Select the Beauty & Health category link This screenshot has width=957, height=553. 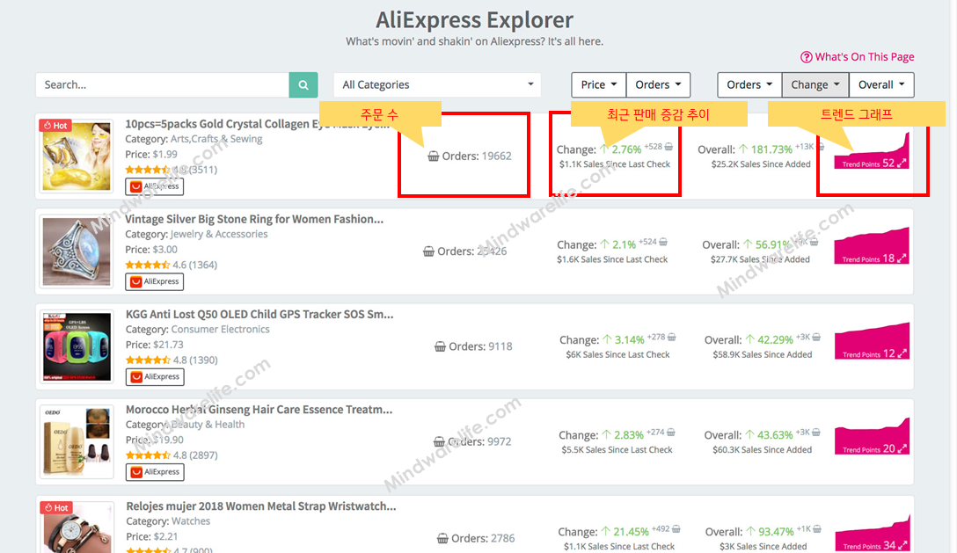[208, 425]
